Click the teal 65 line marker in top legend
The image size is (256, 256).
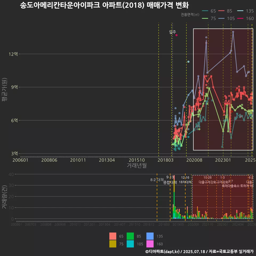[205, 11]
